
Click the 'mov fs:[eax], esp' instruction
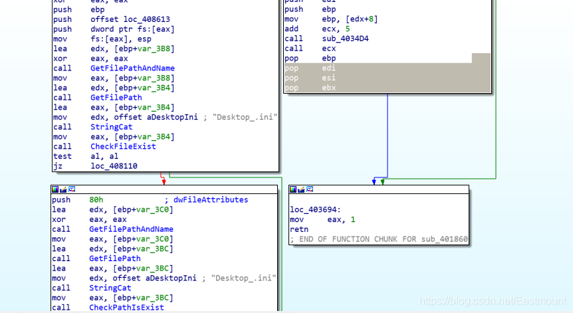point(102,39)
